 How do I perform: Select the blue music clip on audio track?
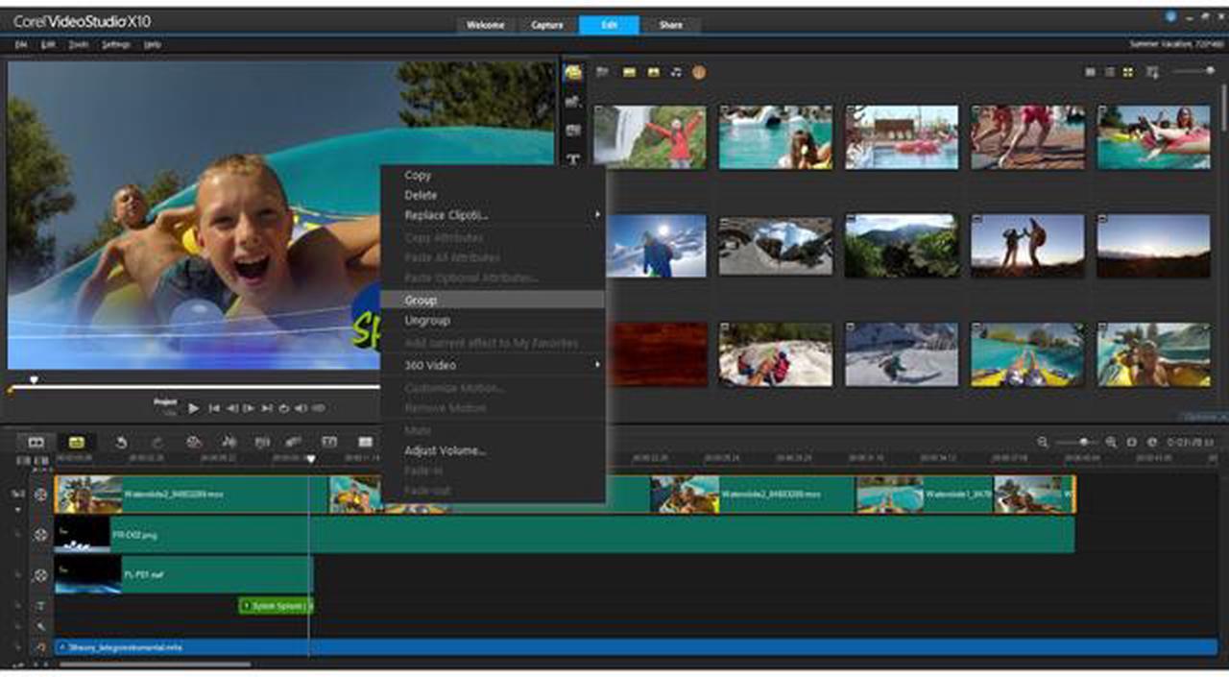pyautogui.click(x=637, y=648)
